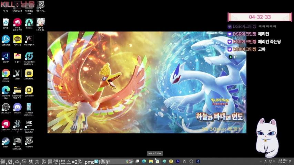
Task: Open the PUBG BATTLEGROUNDS shortcut
Action: click(x=17, y=143)
